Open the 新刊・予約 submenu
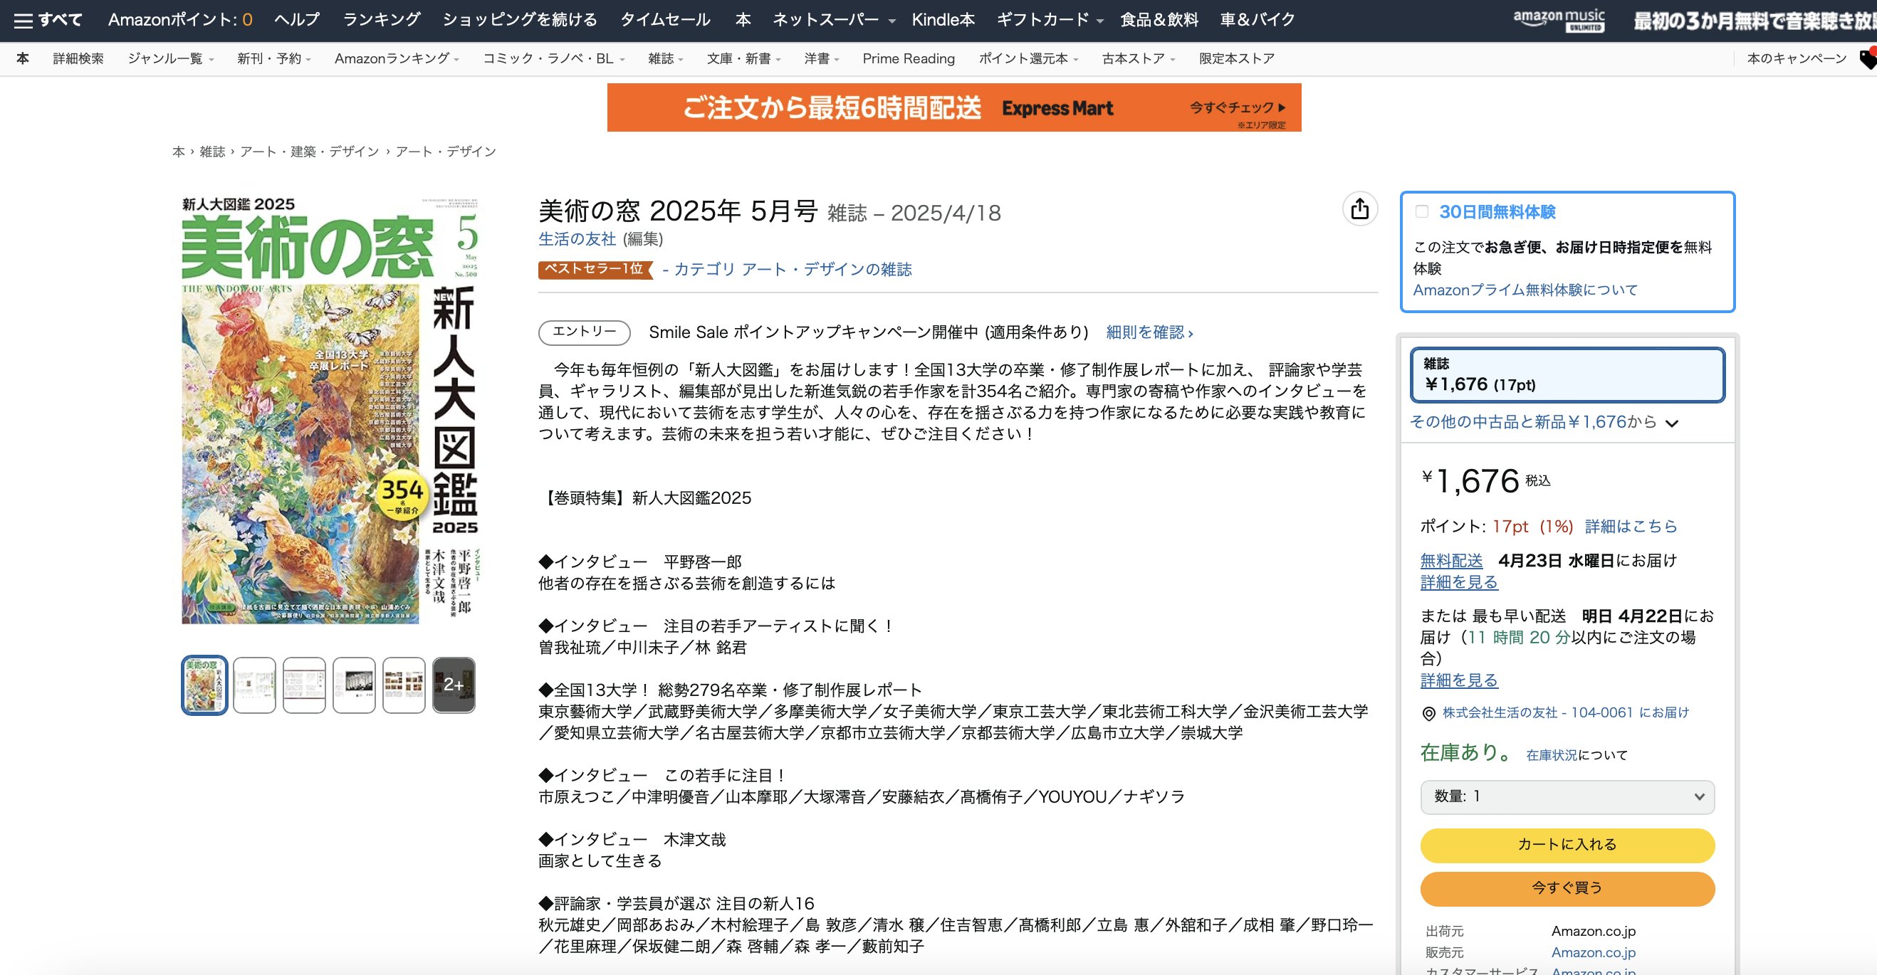This screenshot has height=975, width=1877. pos(274,58)
